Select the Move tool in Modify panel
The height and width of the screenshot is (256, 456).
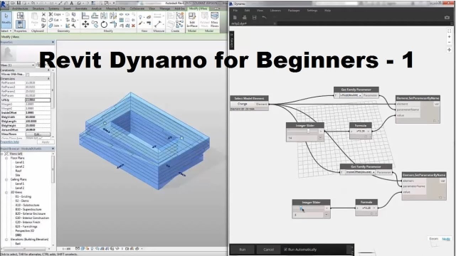[85, 24]
